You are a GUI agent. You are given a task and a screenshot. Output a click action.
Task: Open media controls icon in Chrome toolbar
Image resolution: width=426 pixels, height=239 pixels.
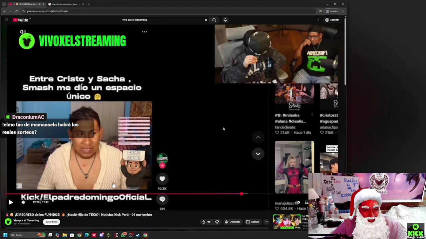tap(320, 11)
